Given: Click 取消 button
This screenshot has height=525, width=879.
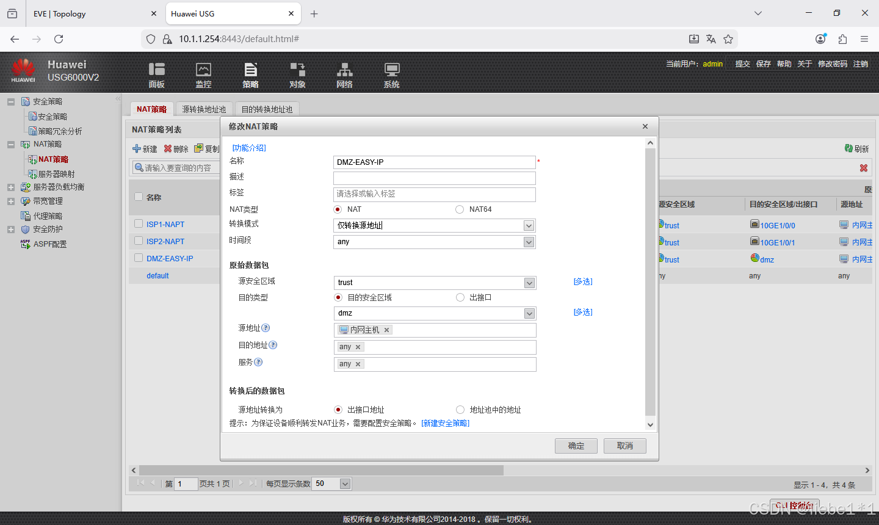Looking at the screenshot, I should pyautogui.click(x=625, y=446).
